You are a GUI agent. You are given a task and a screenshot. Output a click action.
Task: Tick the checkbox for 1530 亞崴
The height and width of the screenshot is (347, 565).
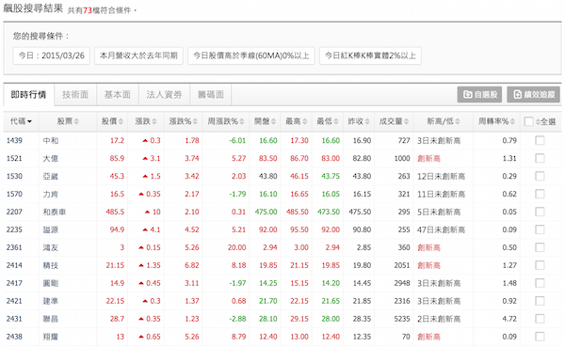540,176
